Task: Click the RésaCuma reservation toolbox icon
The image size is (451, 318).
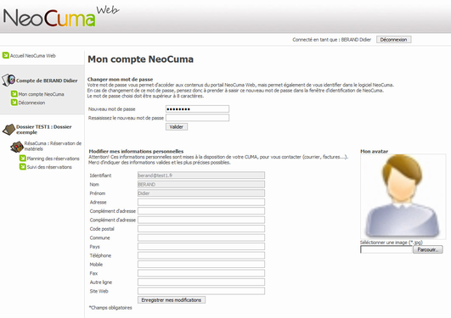Action: [17, 147]
